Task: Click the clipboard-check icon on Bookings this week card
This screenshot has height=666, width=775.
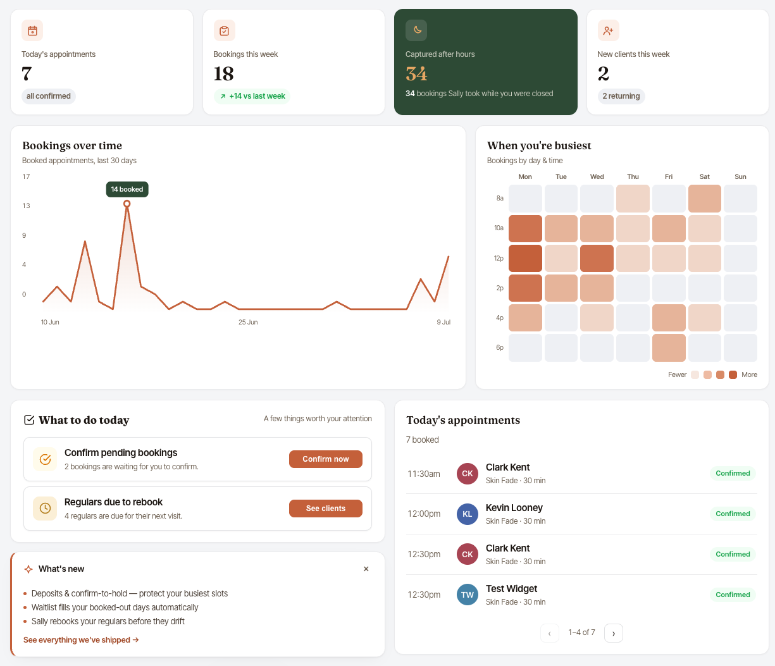Action: (x=224, y=30)
